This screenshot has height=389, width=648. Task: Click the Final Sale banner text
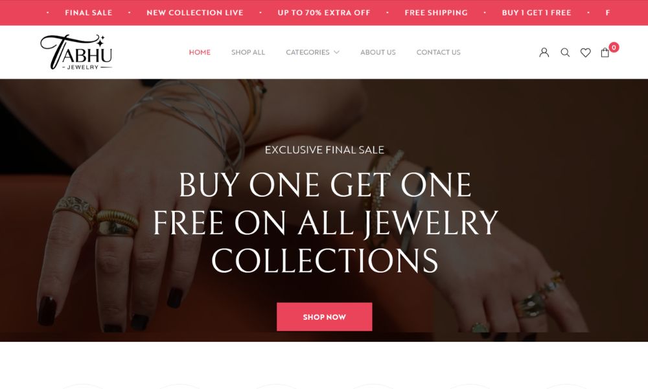tap(88, 13)
